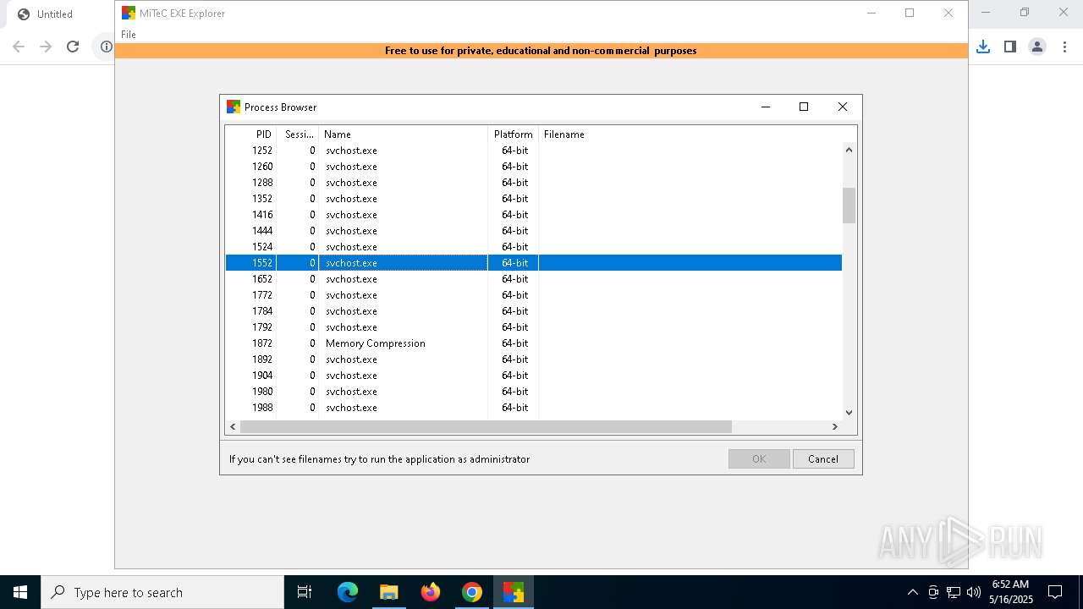The image size is (1083, 609).
Task: Click the vertical scrollbar thumb in process list
Action: pyautogui.click(x=849, y=206)
